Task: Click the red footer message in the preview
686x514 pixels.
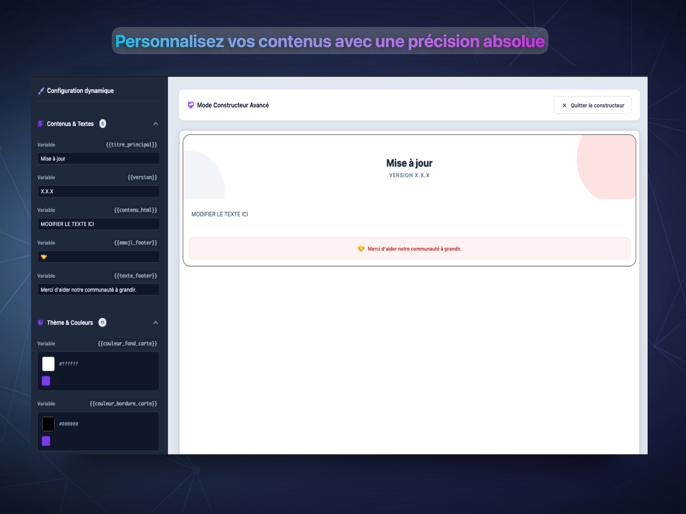Action: pos(414,249)
